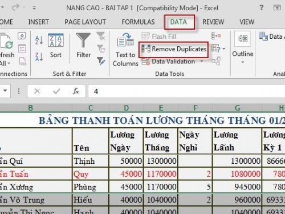Sort A to Z ascending

click(x=39, y=40)
